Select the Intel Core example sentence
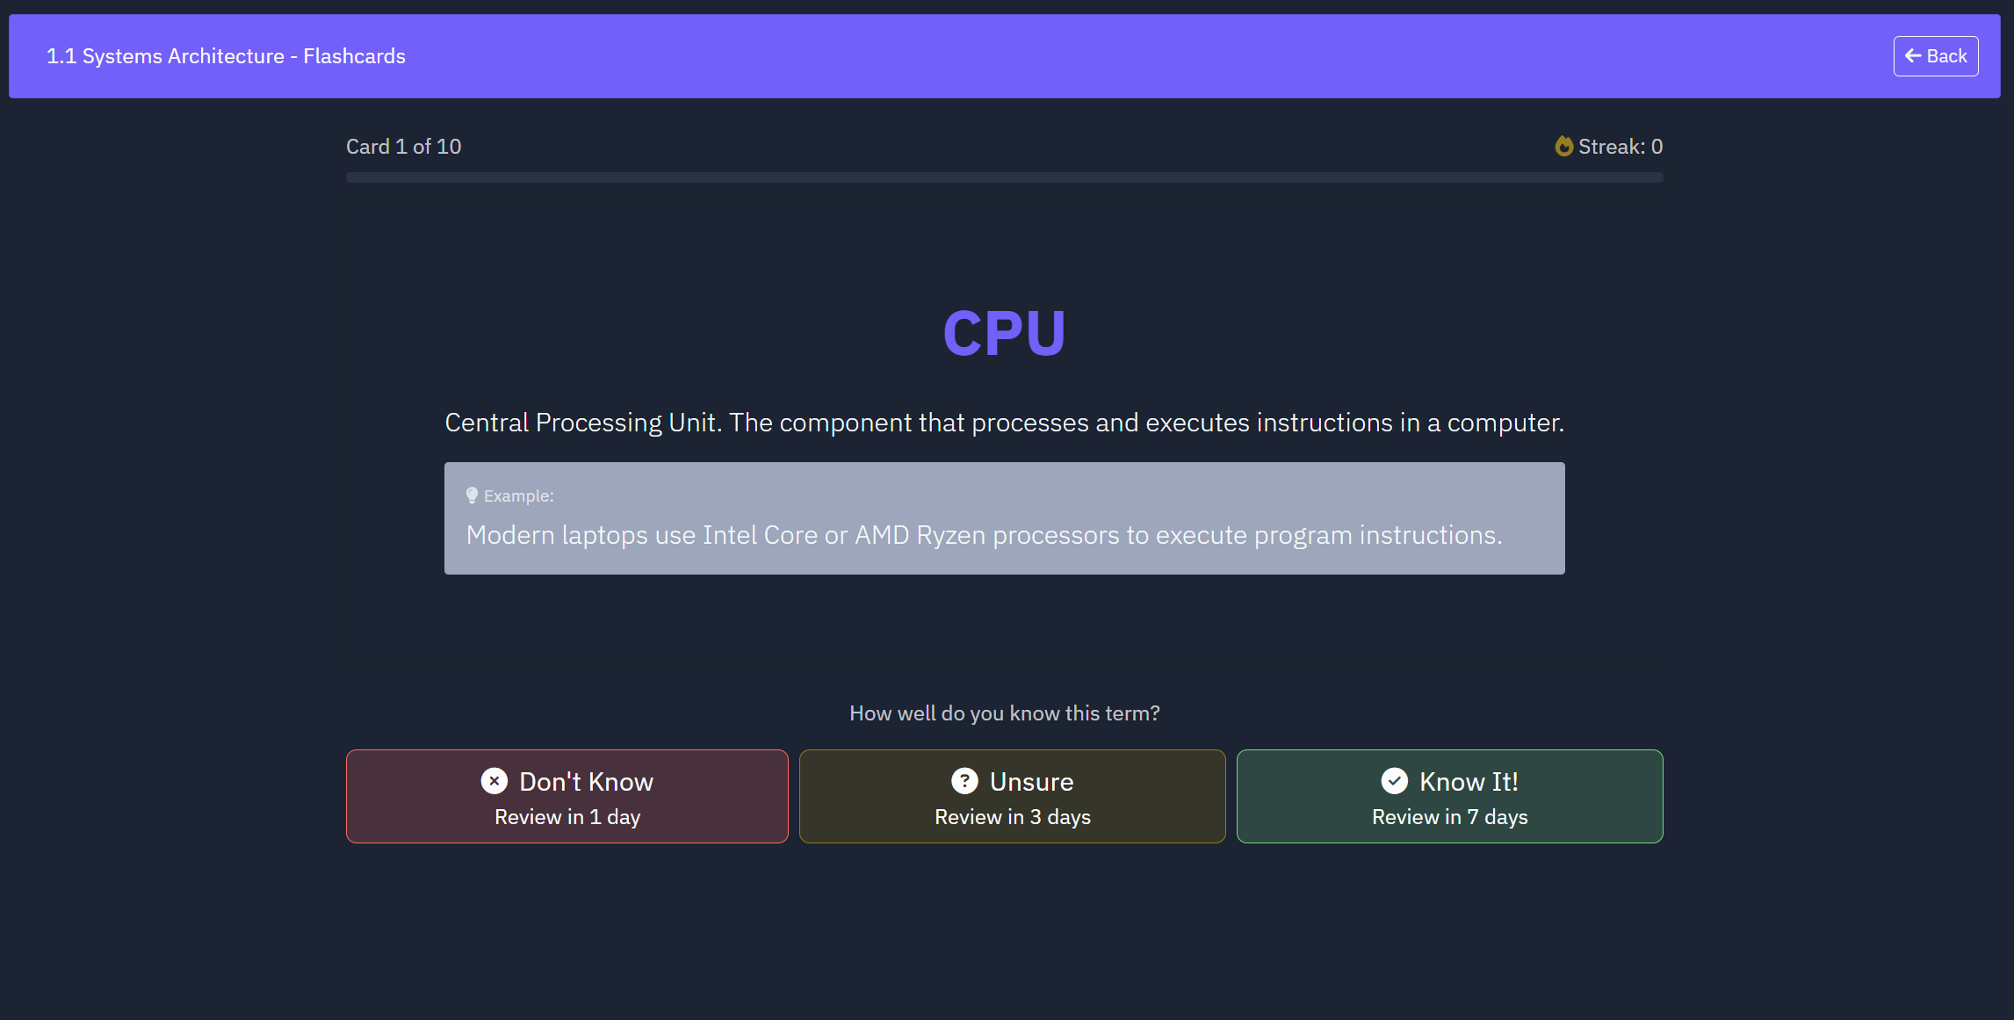 point(984,535)
